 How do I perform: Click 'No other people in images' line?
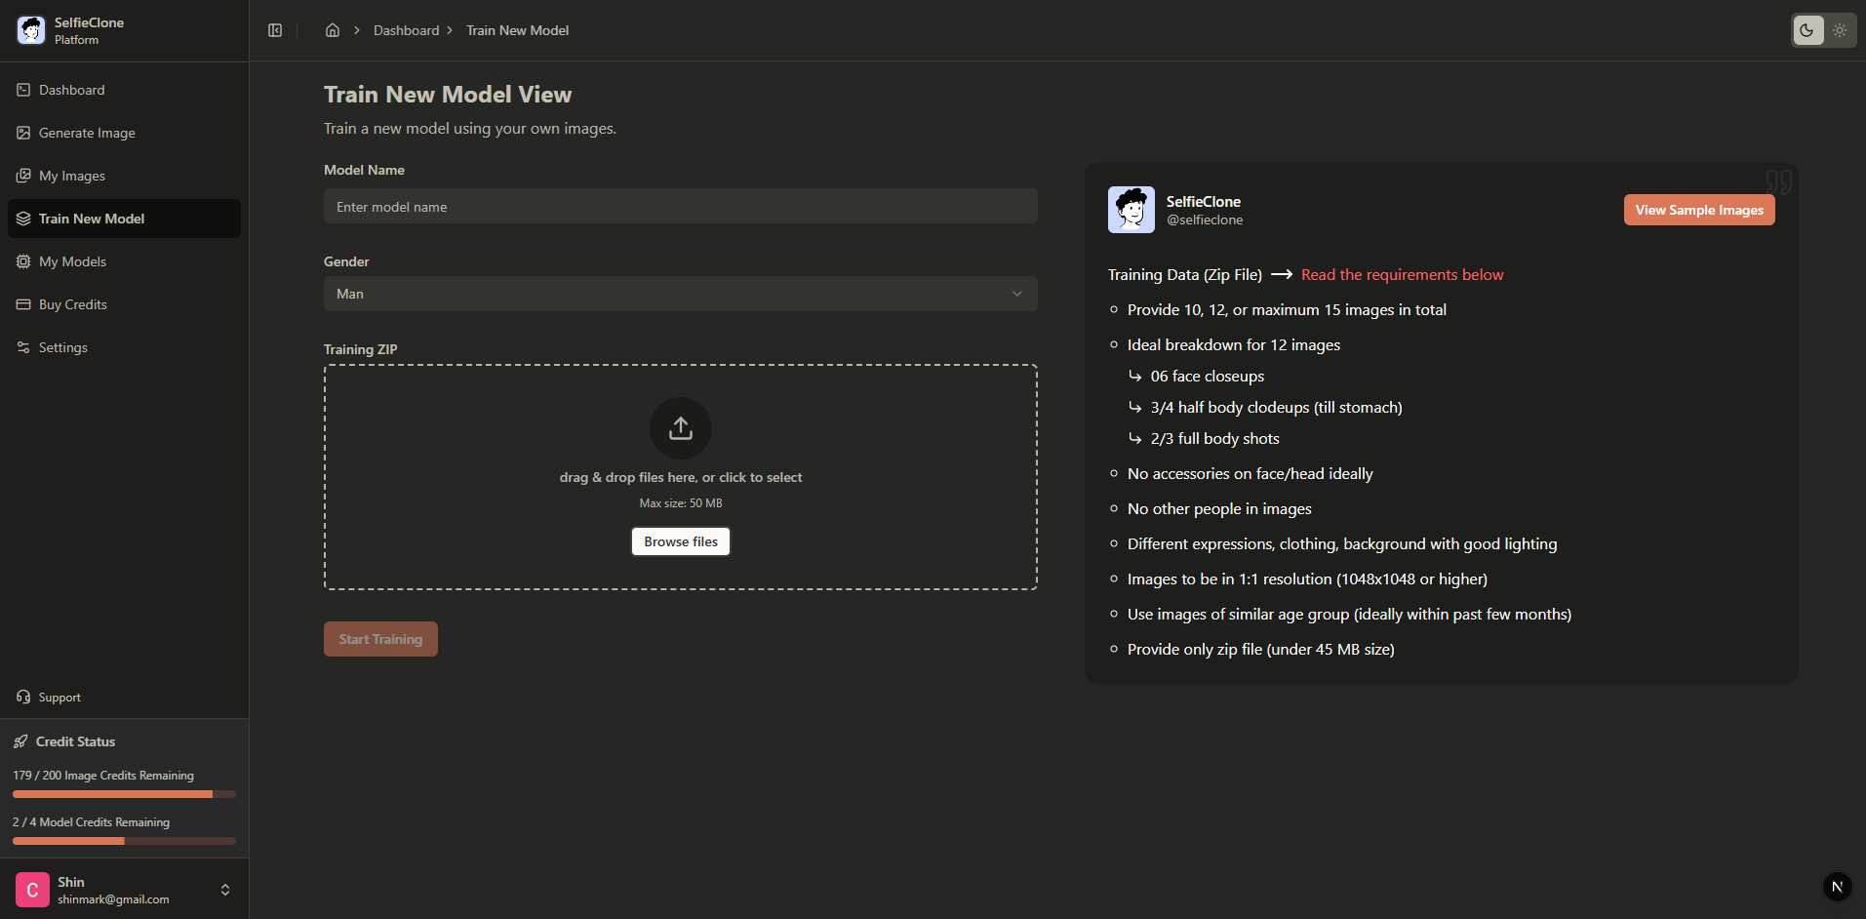(x=1219, y=509)
